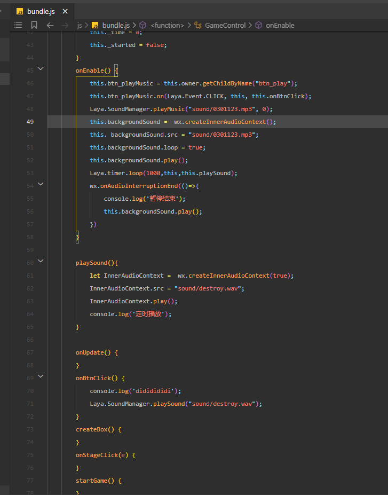
Task: Open the outline list icon in breadcrumb bar
Action: click(18, 25)
